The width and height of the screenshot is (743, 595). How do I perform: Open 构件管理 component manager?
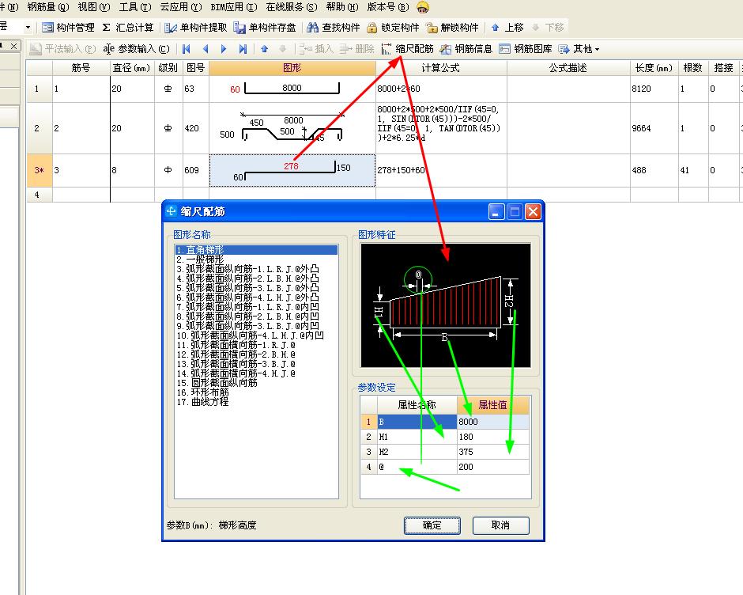click(x=68, y=28)
